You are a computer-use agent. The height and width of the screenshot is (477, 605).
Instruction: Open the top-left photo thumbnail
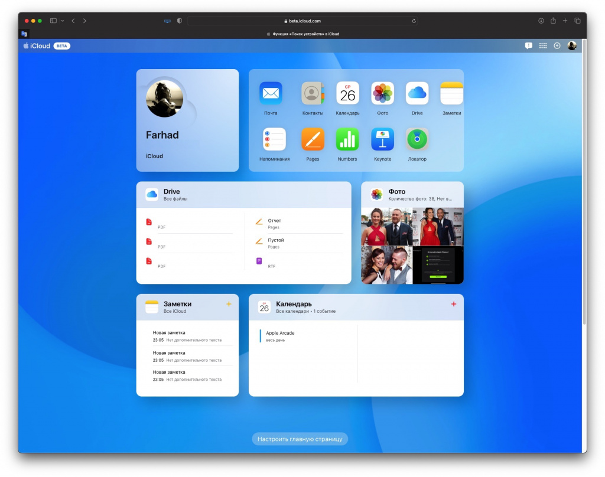click(x=386, y=227)
